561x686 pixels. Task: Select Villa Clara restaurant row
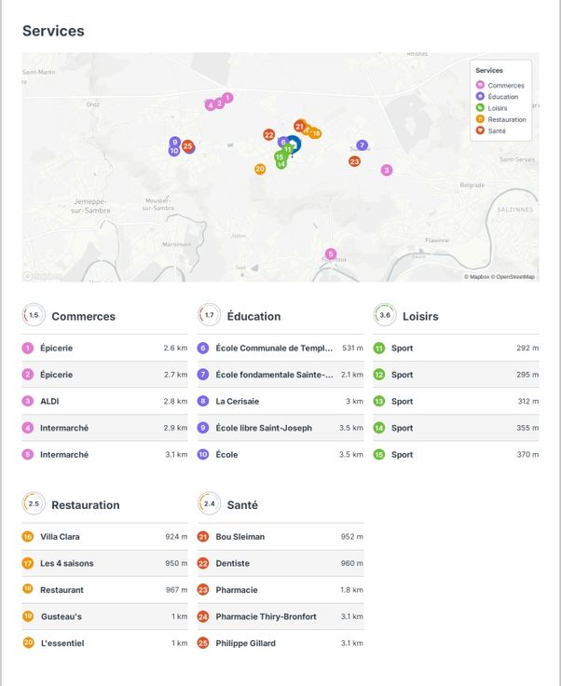coord(104,537)
